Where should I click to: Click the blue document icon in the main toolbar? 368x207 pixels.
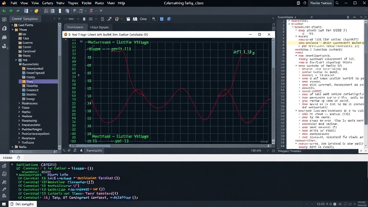[x=26, y=11]
